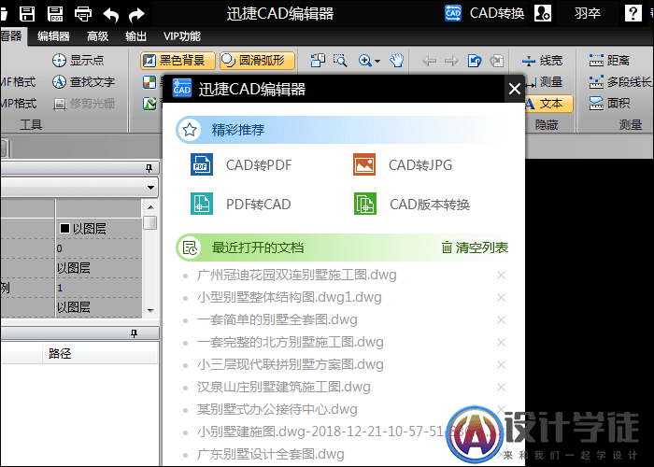Remove 小三层现代联拼别墅方案图.dwg from list

pyautogui.click(x=501, y=365)
